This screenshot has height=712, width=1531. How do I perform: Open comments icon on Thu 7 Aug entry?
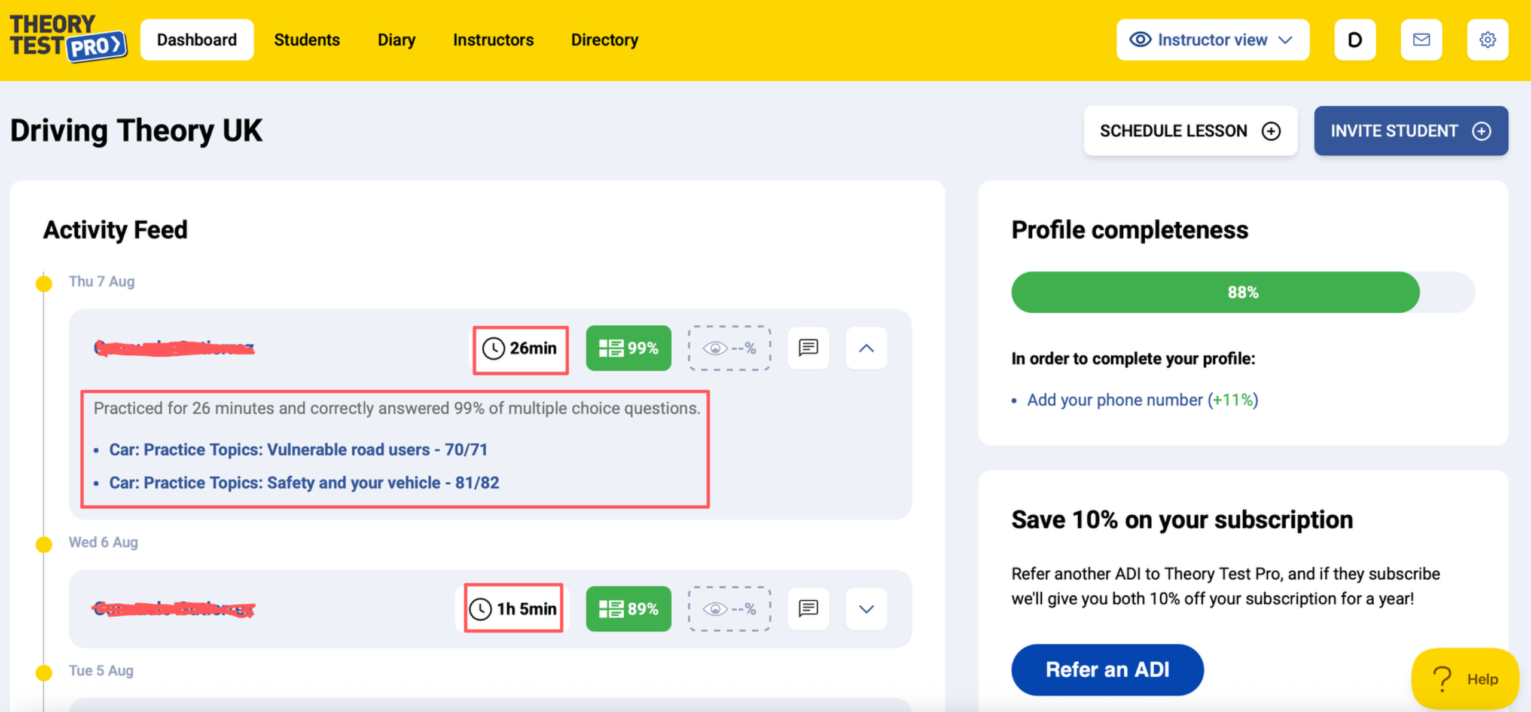pos(808,348)
